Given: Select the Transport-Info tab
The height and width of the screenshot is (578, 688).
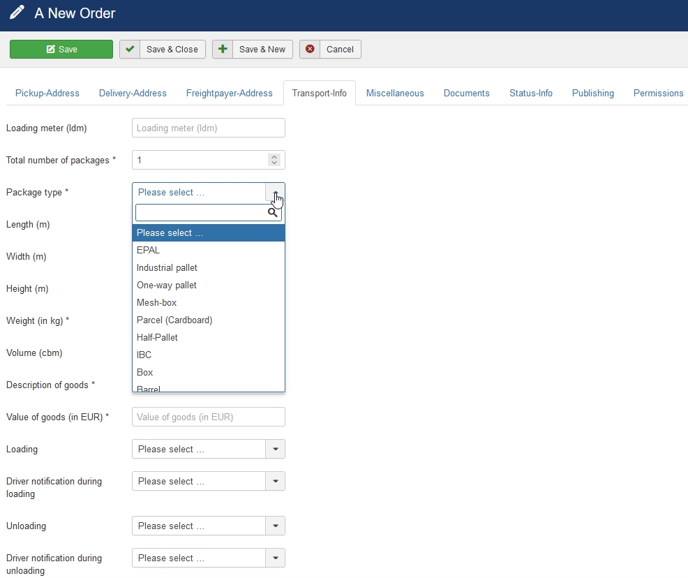Looking at the screenshot, I should [320, 93].
